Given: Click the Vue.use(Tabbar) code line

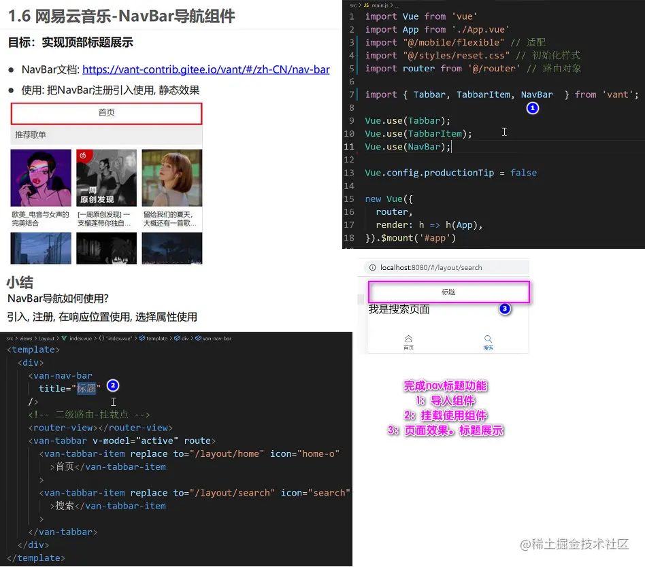Looking at the screenshot, I should [408, 121].
